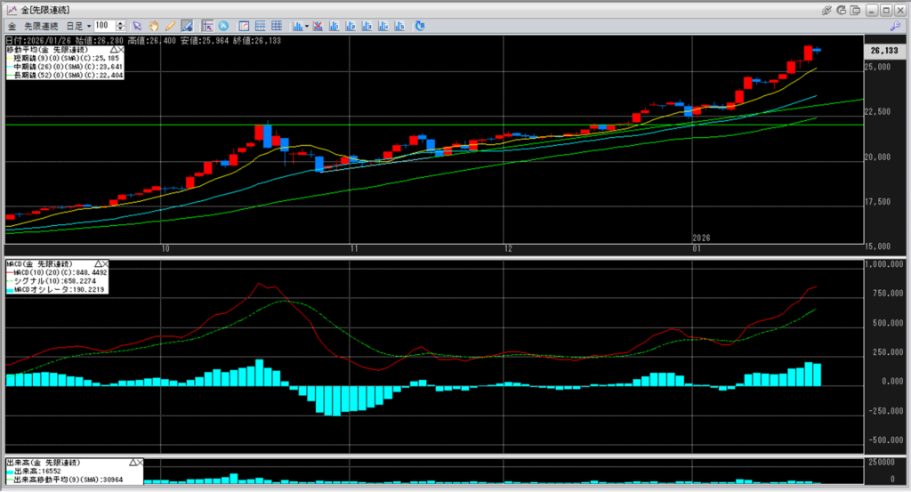Activate the hand pan tool

153,26
